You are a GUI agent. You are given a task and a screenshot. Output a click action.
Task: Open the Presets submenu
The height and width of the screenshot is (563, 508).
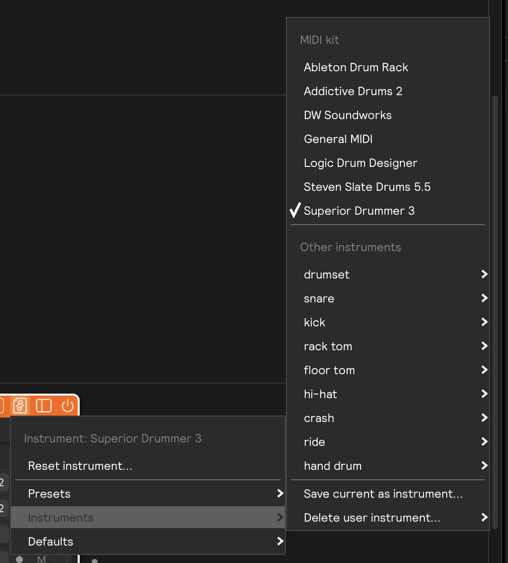click(x=148, y=494)
